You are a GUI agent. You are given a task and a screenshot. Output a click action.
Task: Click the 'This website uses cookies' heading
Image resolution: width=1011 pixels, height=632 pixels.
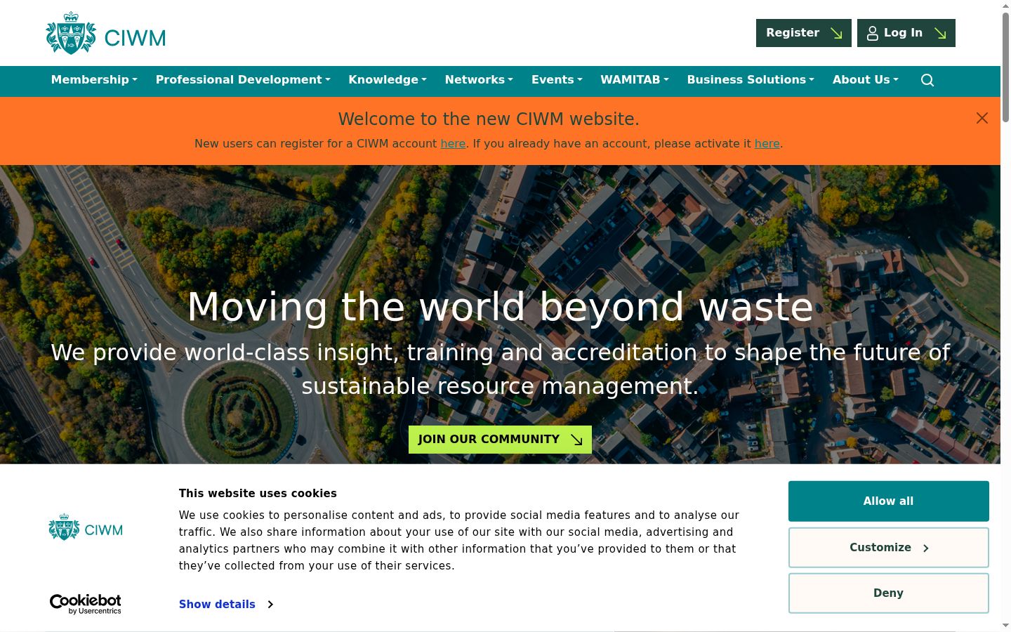pyautogui.click(x=258, y=493)
